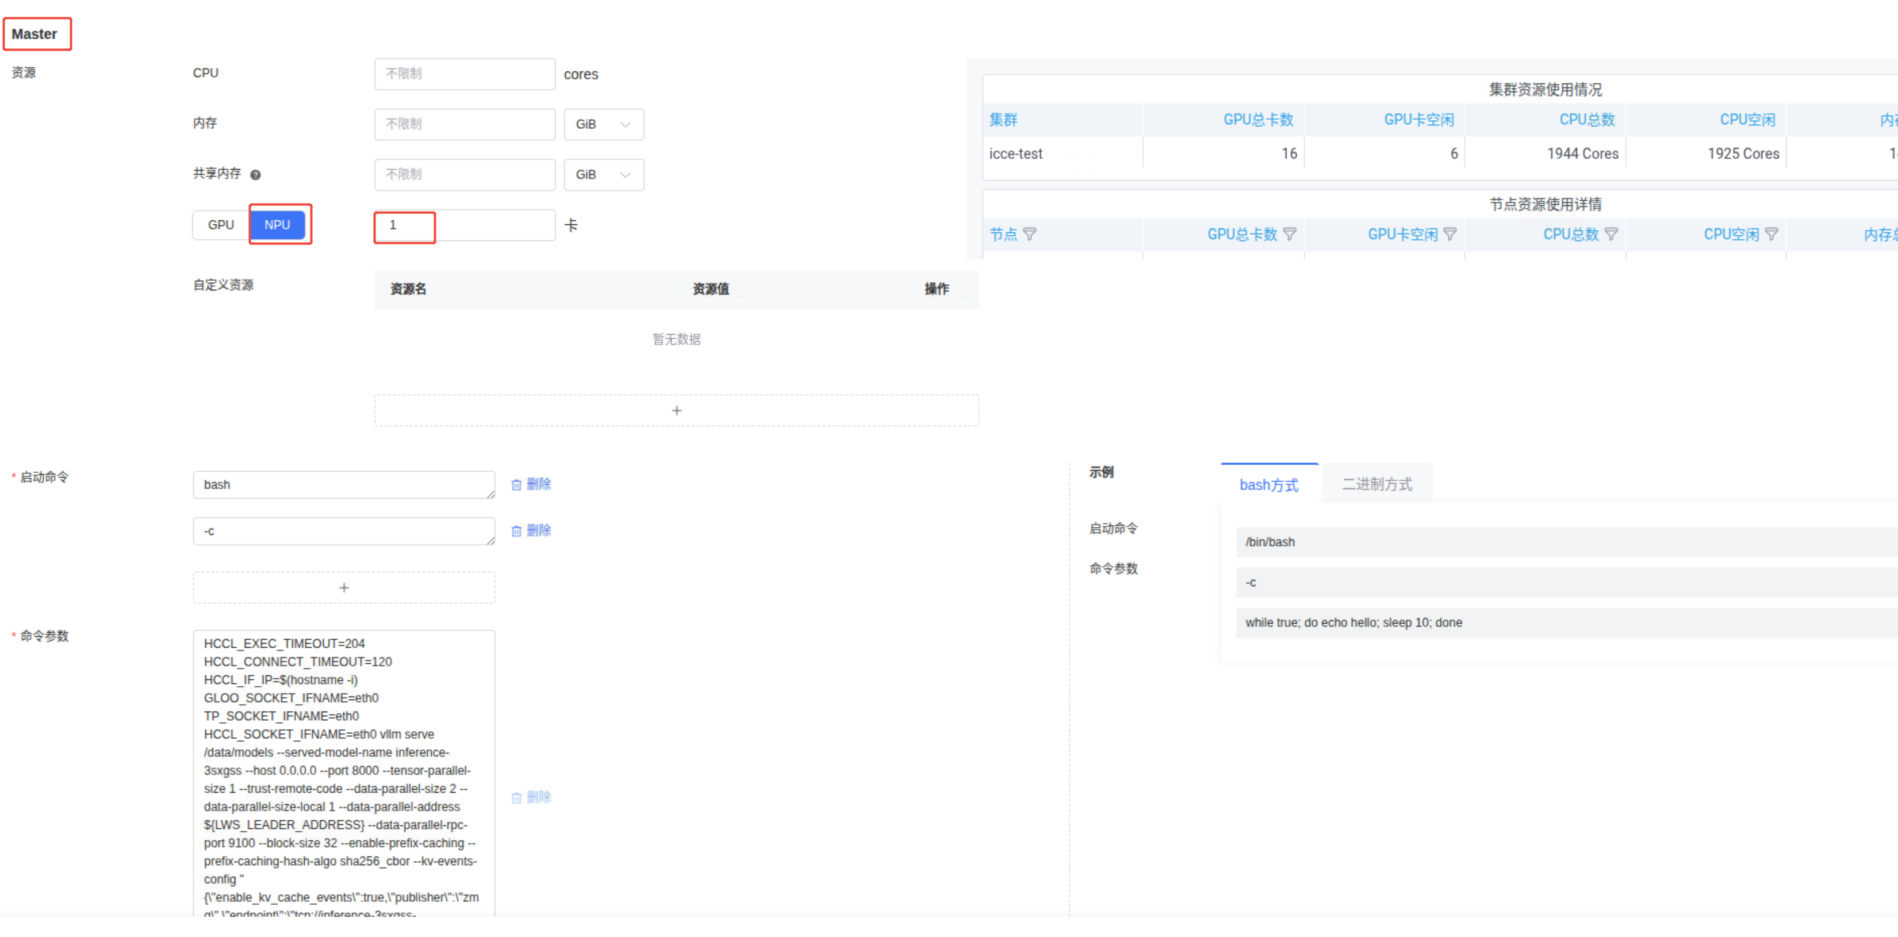Delete the -c startup command entry
Screen dimensions: 1898x937
531,531
